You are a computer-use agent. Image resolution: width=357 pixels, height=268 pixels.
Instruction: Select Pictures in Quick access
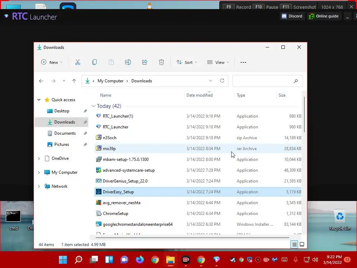point(61,144)
